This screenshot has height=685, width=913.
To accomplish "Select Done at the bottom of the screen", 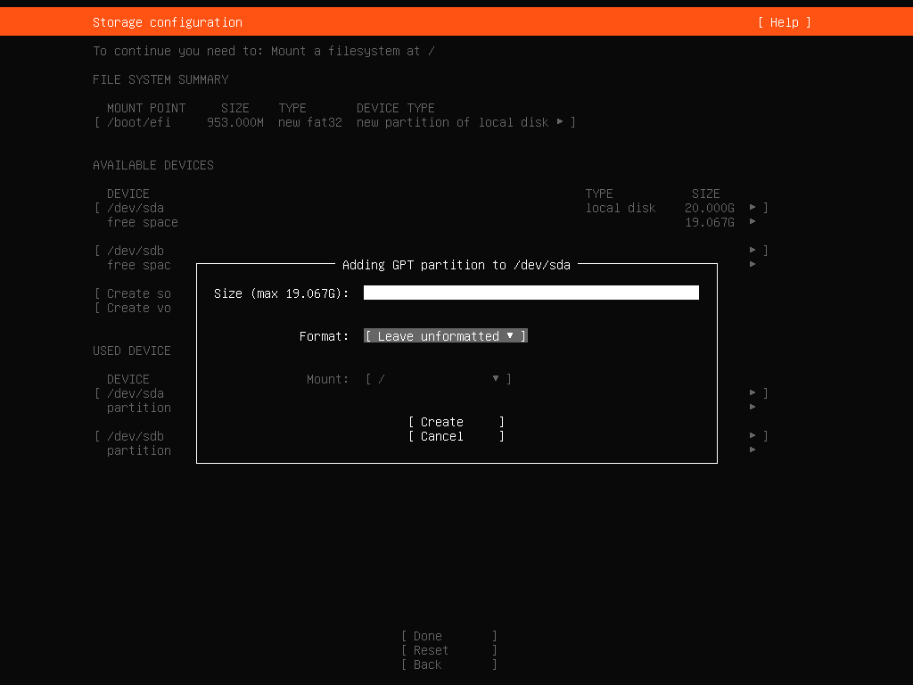I will click(448, 636).
